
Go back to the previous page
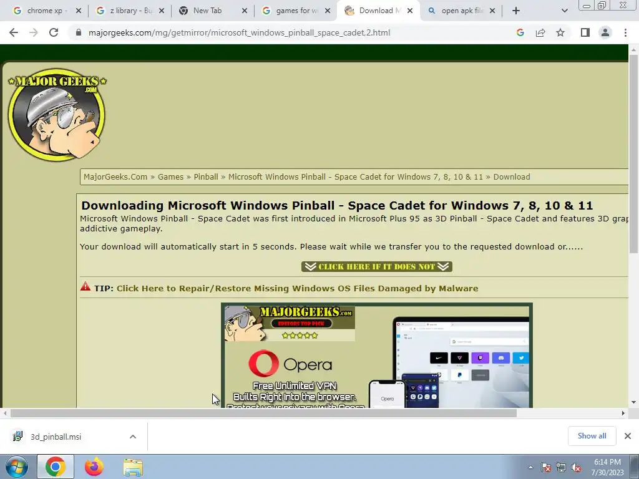14,32
